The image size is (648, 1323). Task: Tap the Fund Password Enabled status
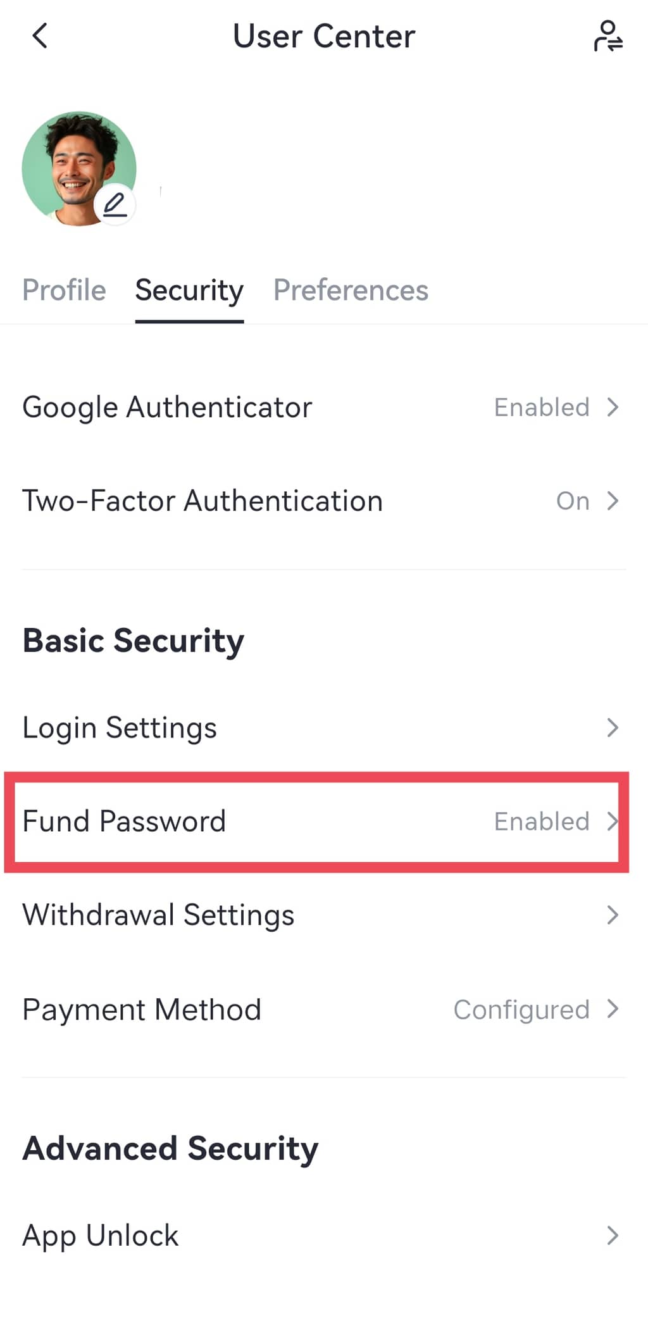542,821
